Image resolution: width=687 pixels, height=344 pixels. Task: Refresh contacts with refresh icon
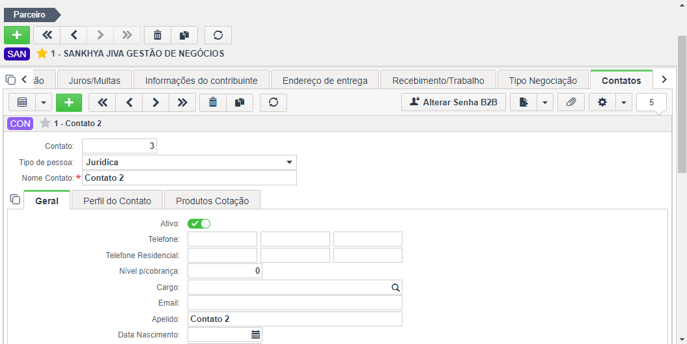click(273, 102)
